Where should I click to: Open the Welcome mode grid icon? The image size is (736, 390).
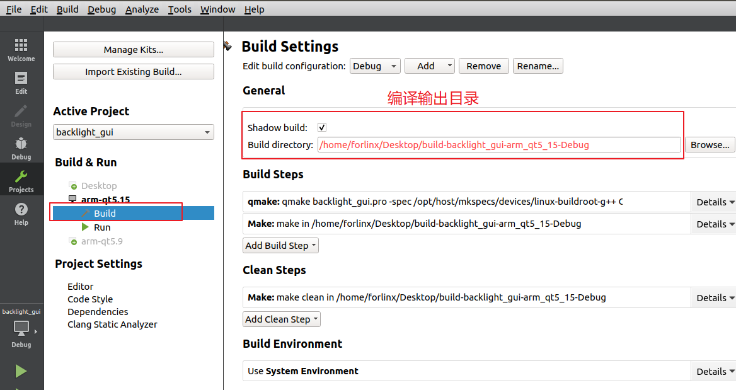point(21,45)
